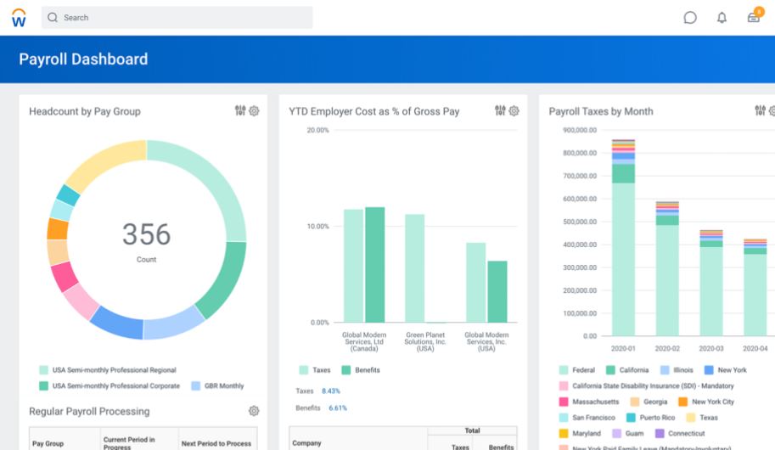Open filter sliders for Headcount by Pay Group
Image resolution: width=775 pixels, height=450 pixels.
click(x=240, y=110)
